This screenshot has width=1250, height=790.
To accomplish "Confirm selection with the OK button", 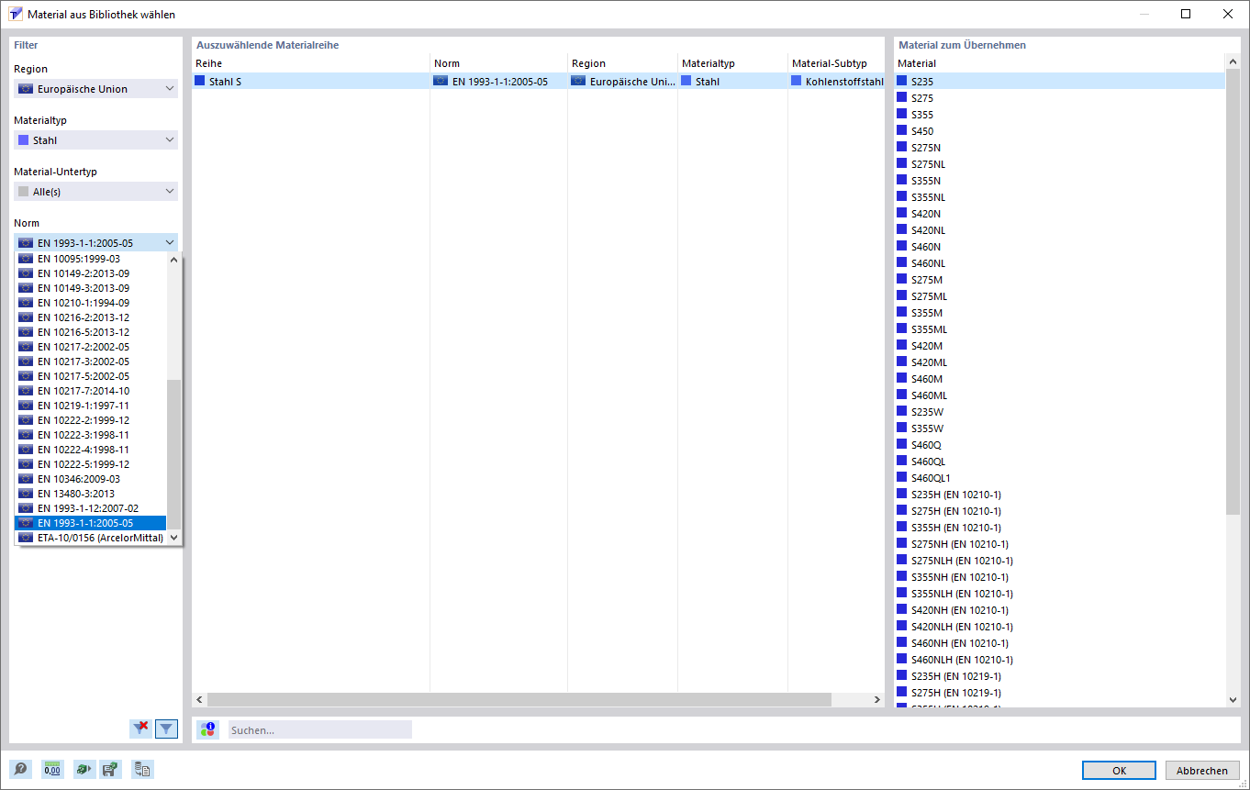I will (x=1119, y=771).
